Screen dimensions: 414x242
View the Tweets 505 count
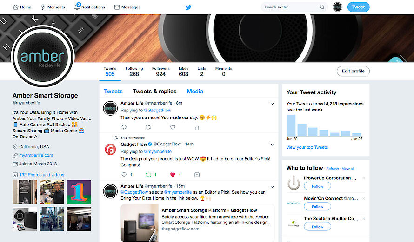click(110, 72)
